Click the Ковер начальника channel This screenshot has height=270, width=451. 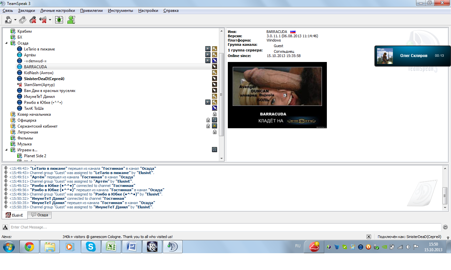click(34, 114)
